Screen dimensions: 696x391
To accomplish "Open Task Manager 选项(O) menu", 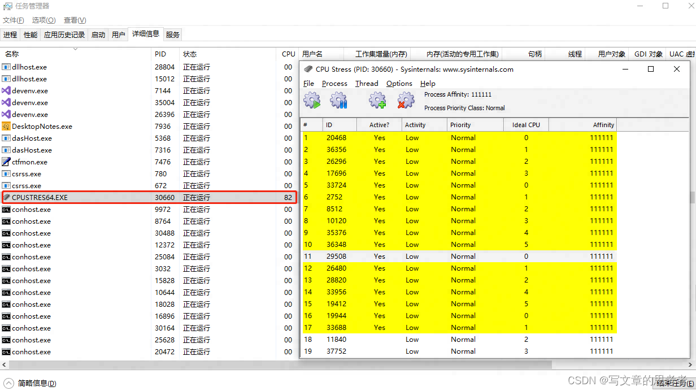I will point(44,20).
